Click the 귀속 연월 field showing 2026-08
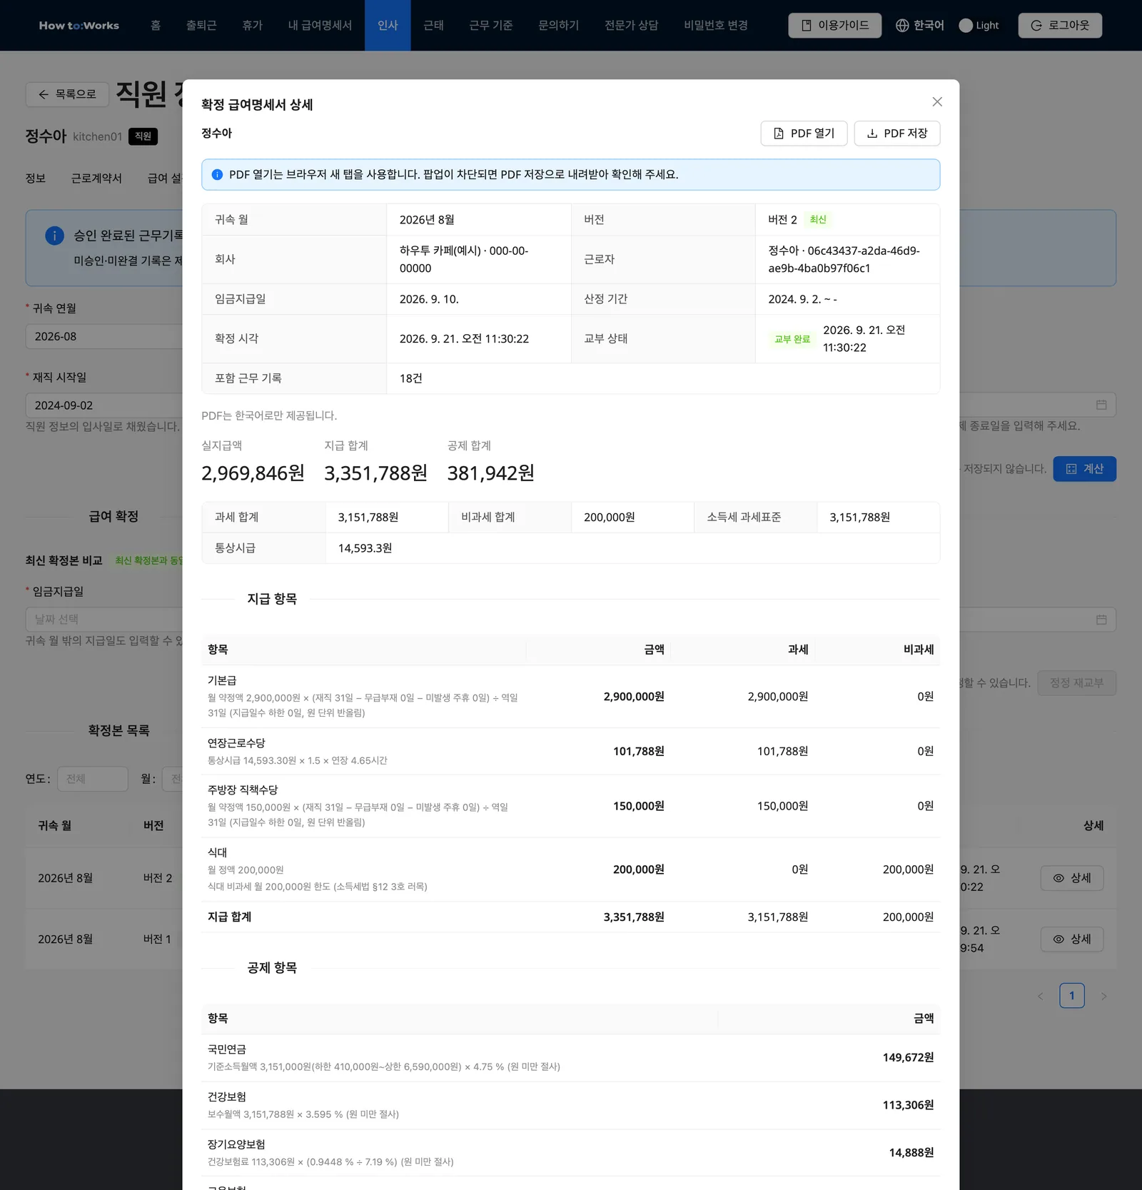 click(x=104, y=336)
